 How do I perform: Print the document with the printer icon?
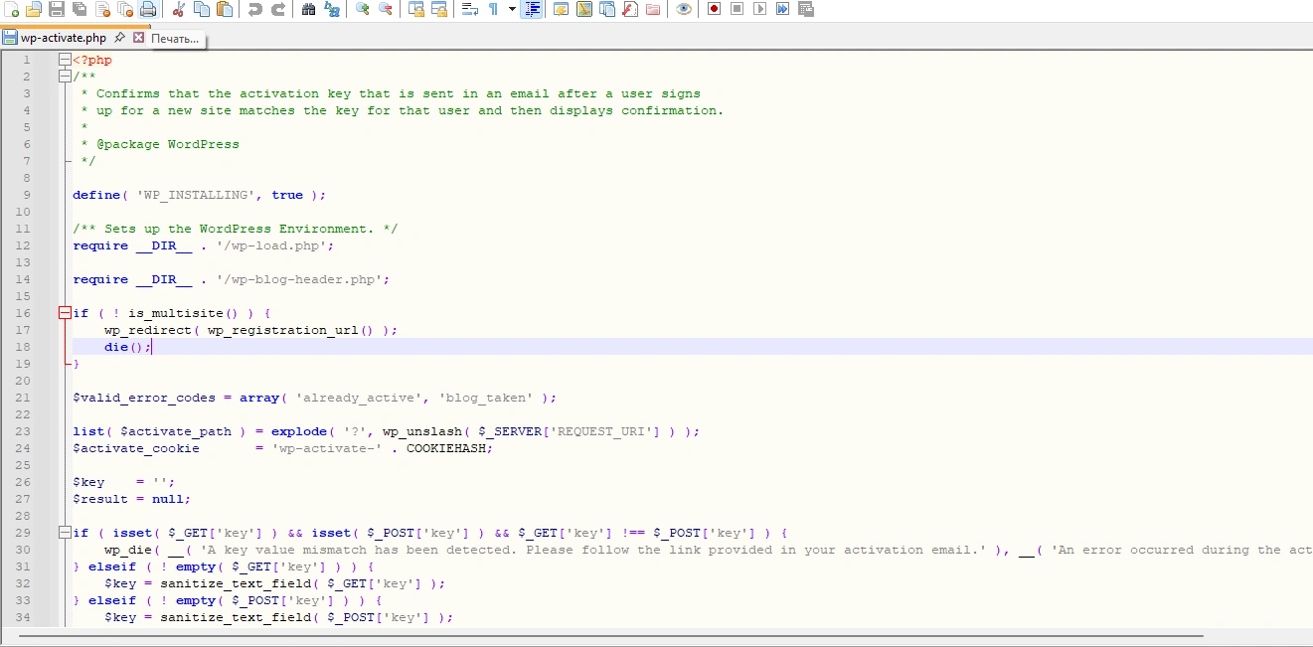tap(148, 9)
